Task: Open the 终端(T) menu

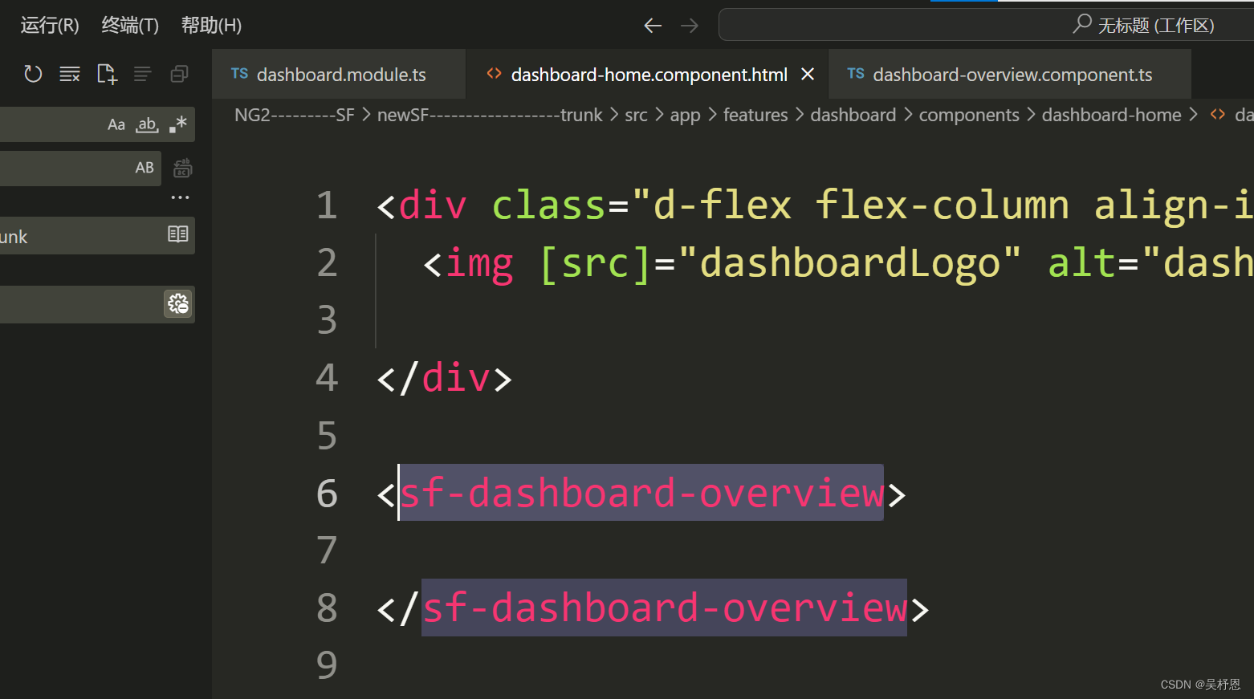Action: 129,25
